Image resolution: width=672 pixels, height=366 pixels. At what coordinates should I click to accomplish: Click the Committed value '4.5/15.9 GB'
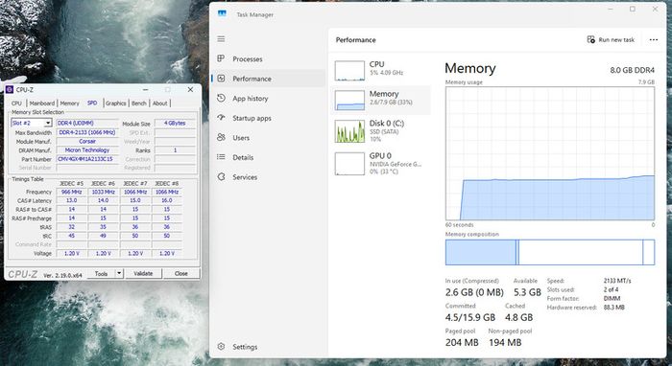pos(470,317)
